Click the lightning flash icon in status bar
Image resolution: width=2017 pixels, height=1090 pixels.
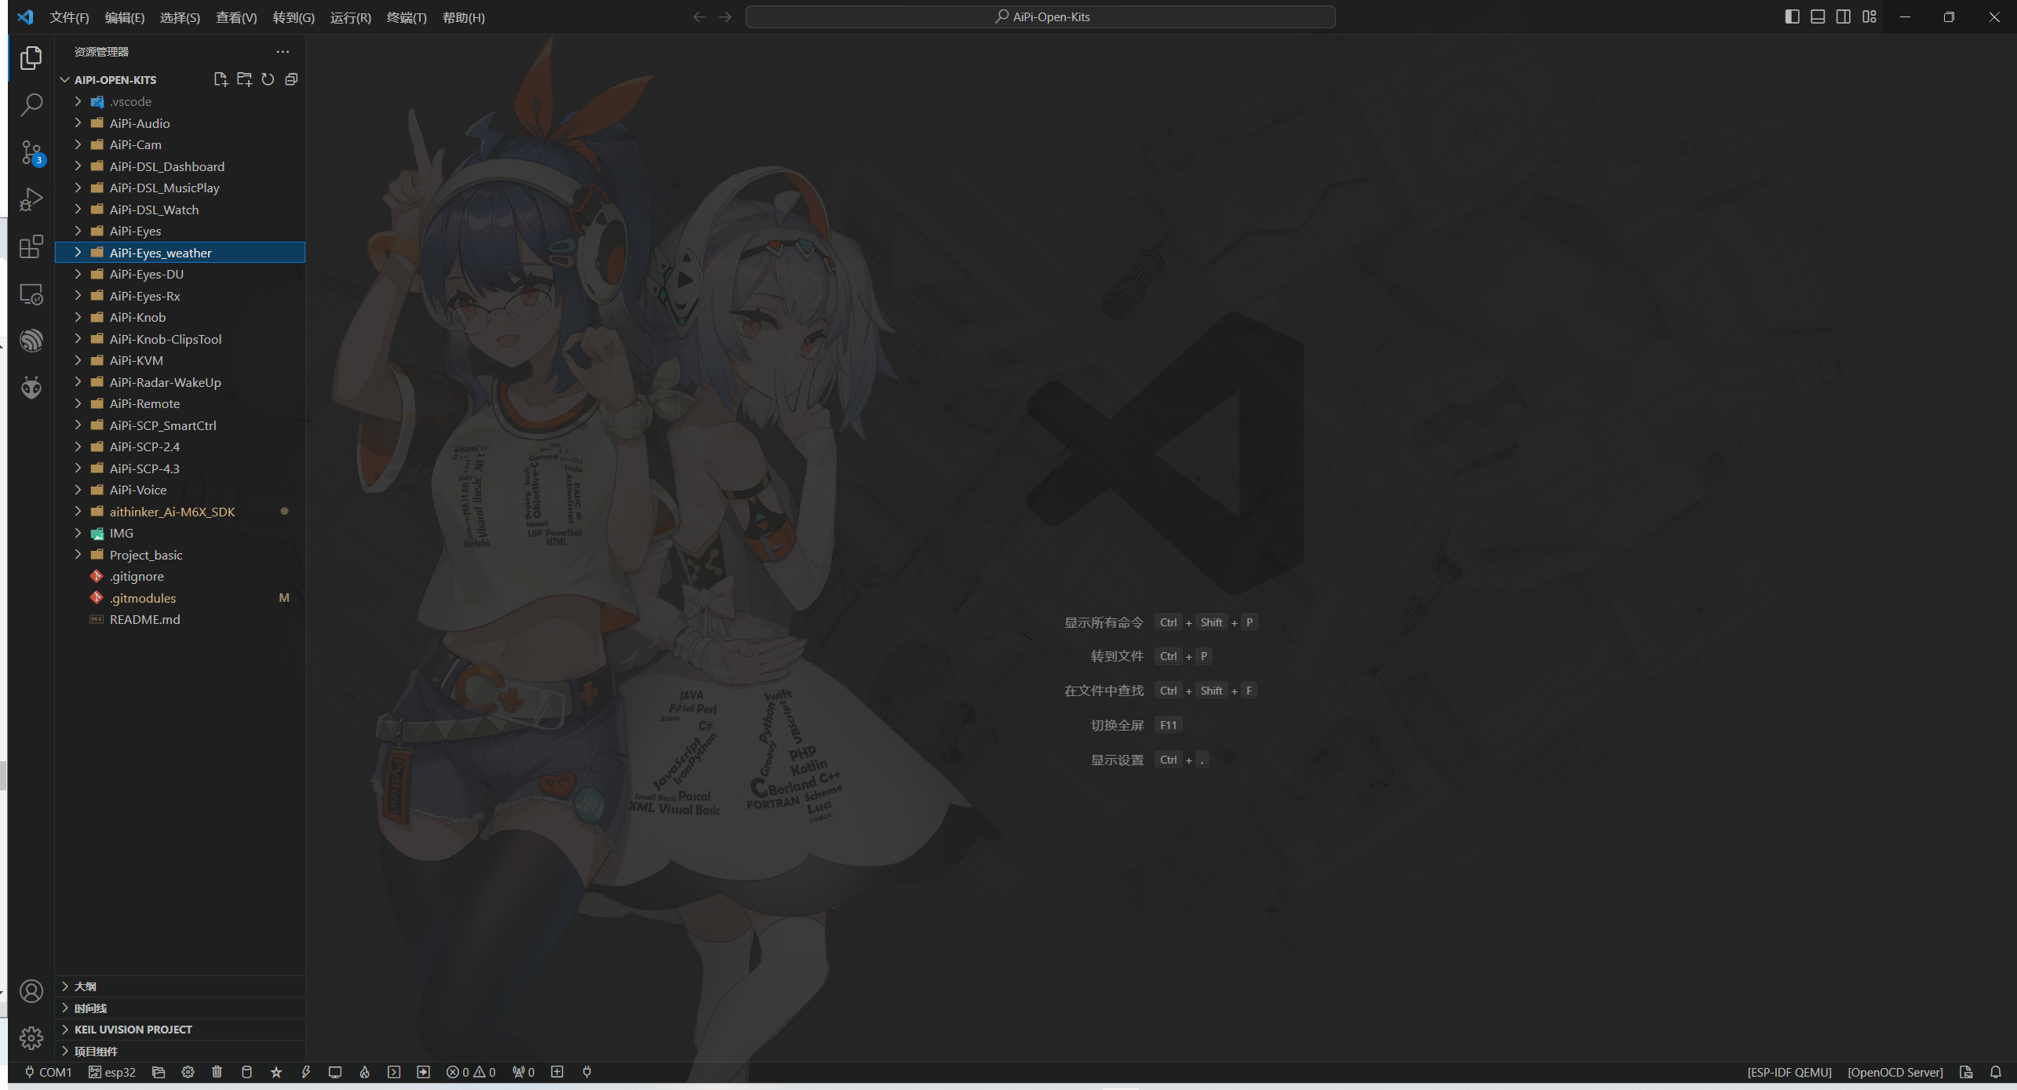(x=305, y=1072)
